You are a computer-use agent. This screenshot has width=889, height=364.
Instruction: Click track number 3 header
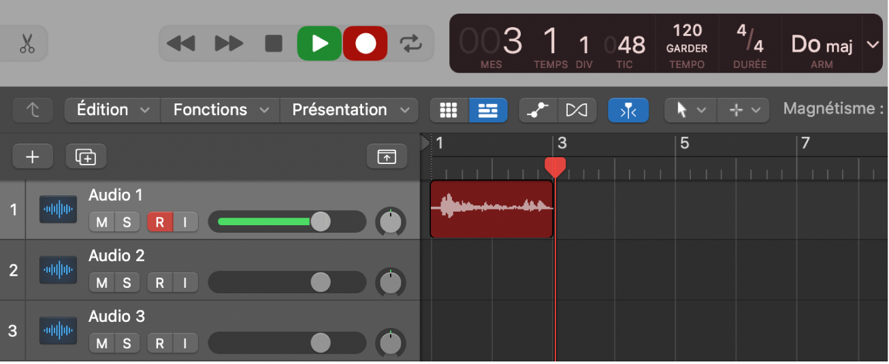tap(13, 331)
